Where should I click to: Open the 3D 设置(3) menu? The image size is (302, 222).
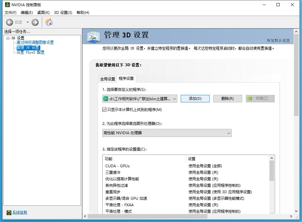[x=63, y=12]
